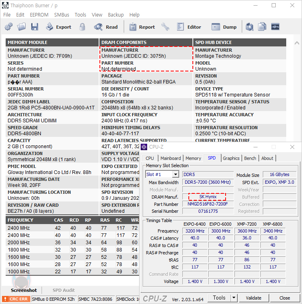
Task: Click the SMBus 0 EEPROM 52h status entry
Action: (53, 299)
